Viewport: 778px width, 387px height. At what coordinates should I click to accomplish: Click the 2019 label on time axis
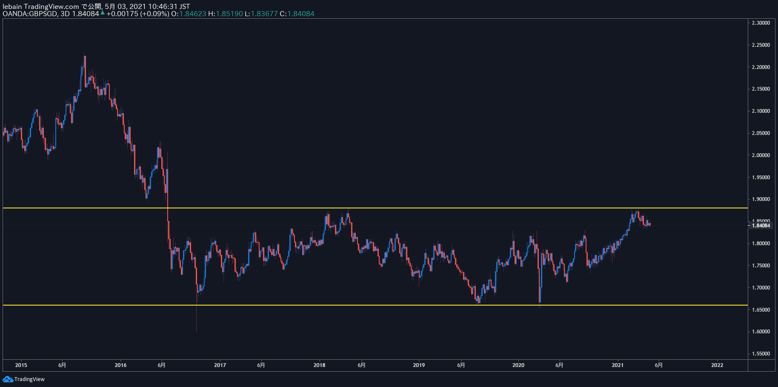pos(419,365)
